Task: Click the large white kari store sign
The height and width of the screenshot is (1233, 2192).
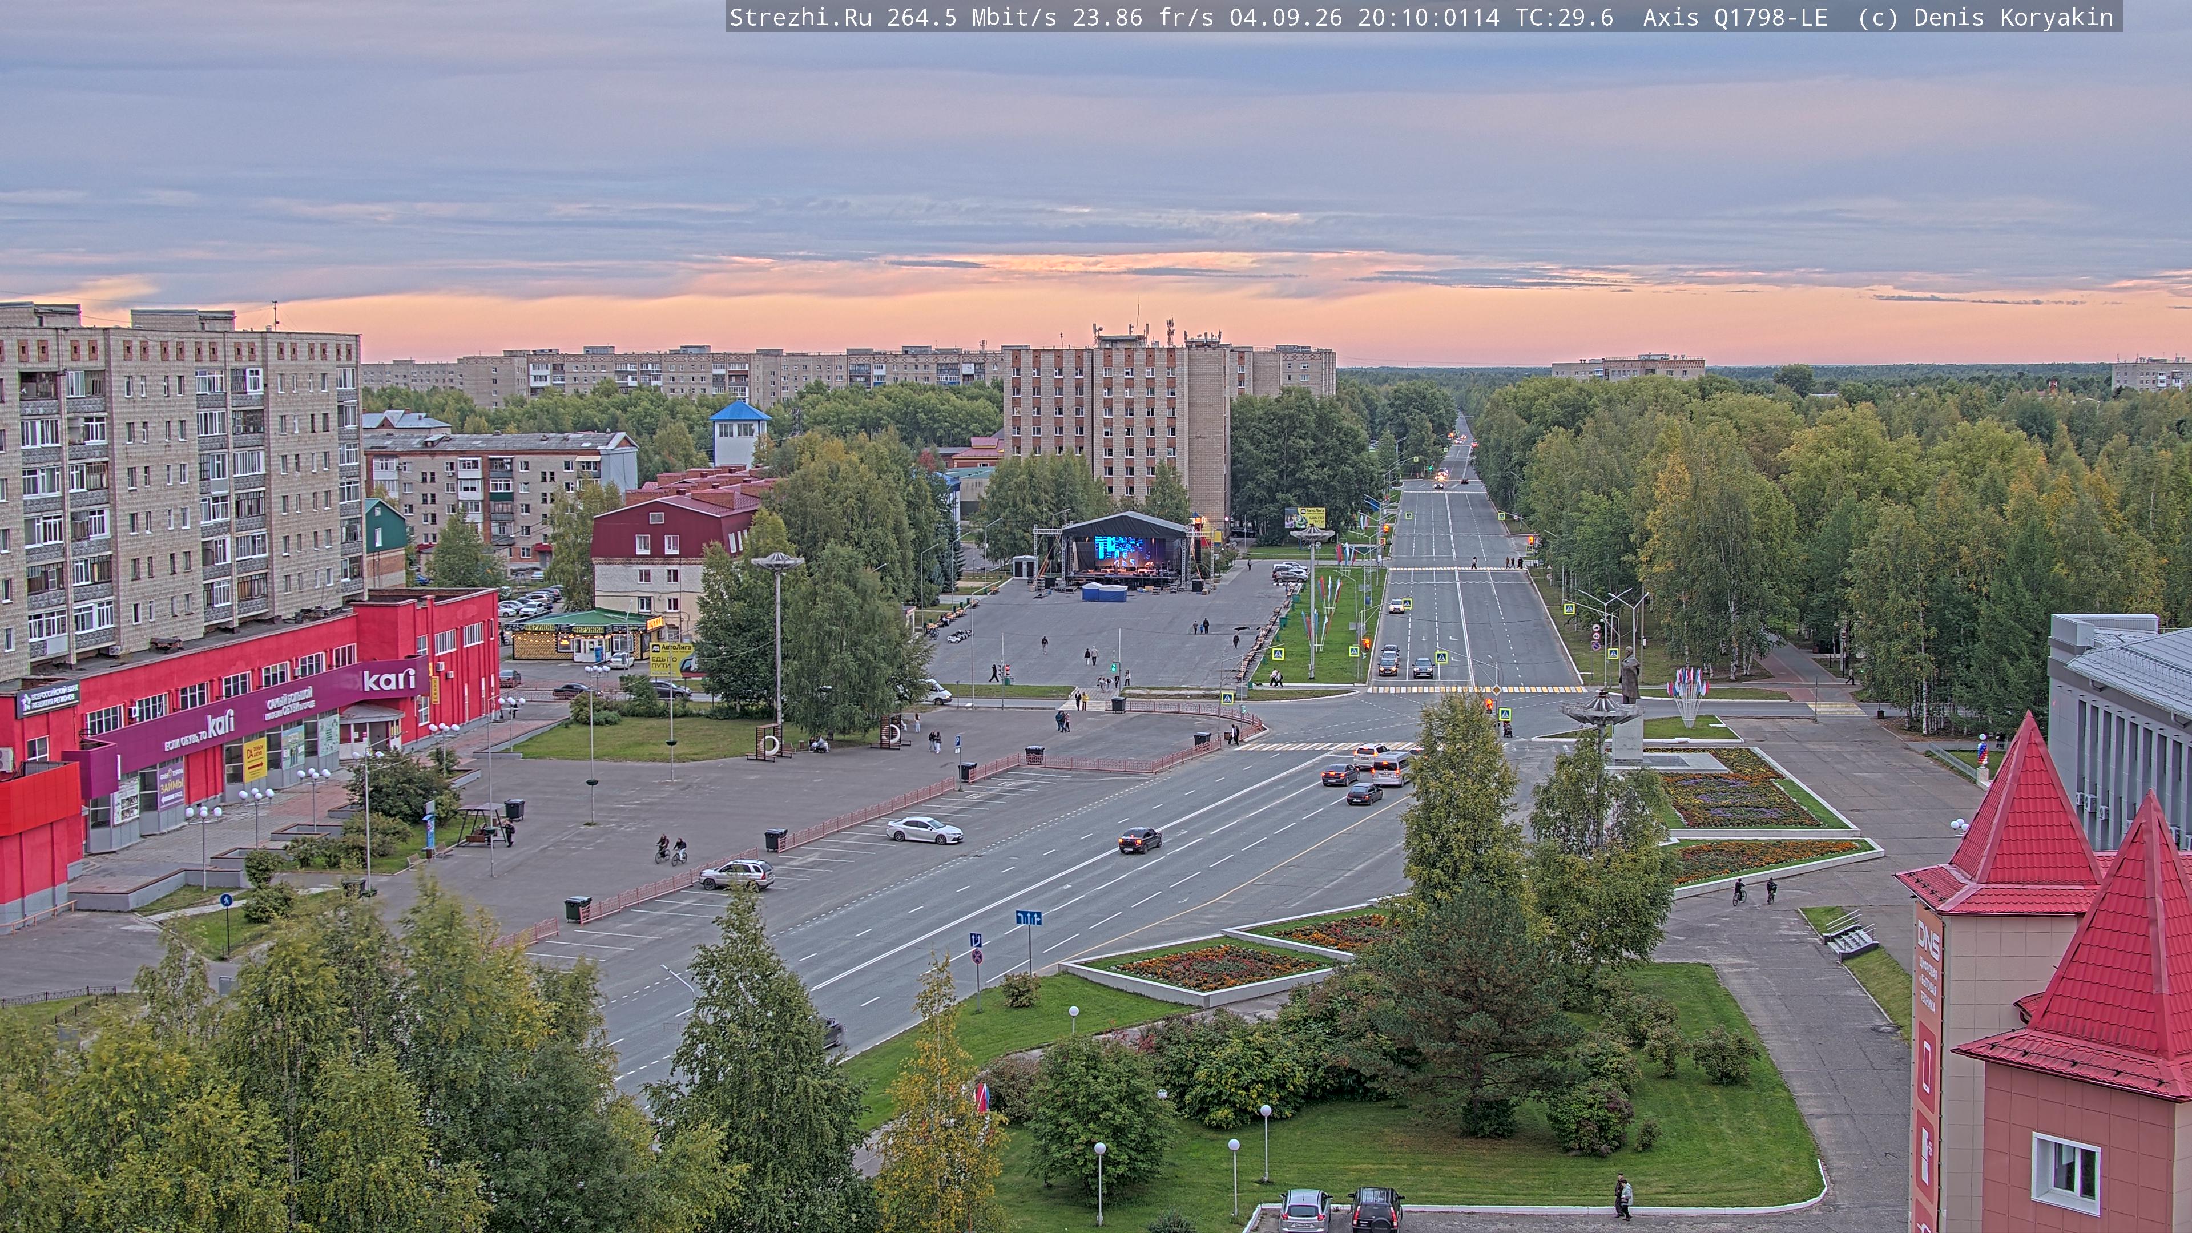Action: [389, 679]
